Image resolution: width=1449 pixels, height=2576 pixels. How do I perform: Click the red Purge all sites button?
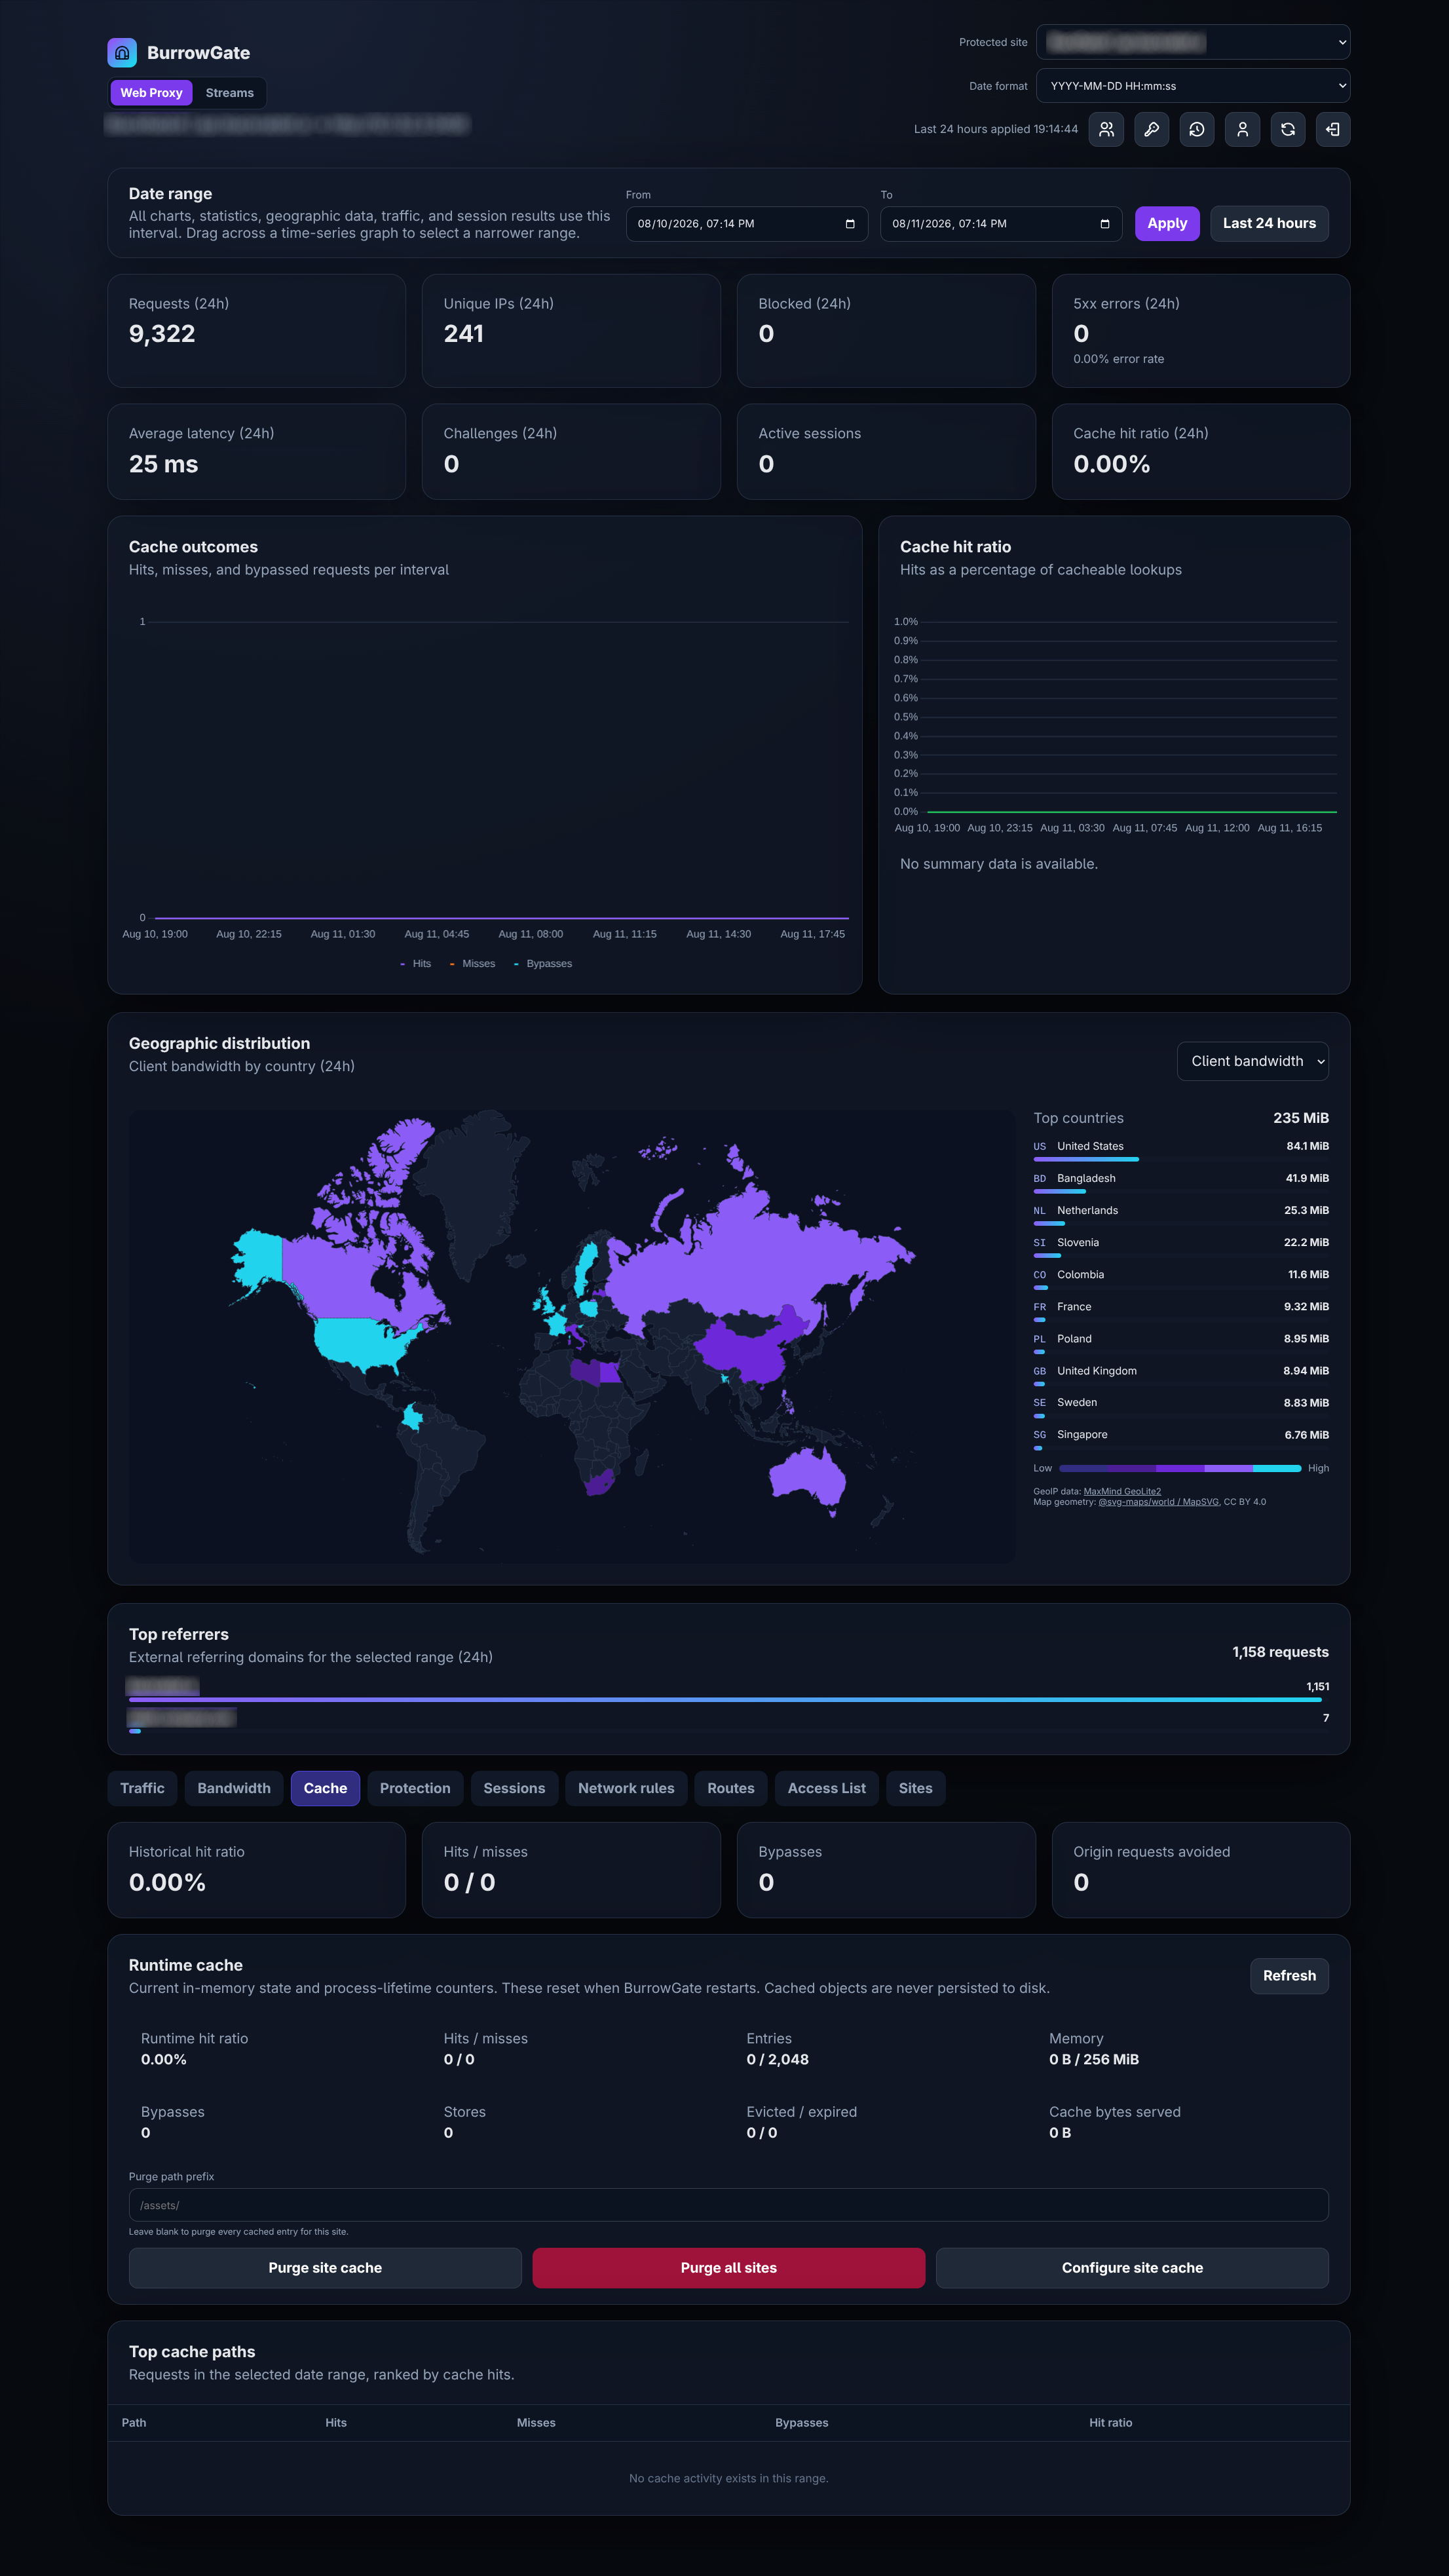[729, 2268]
